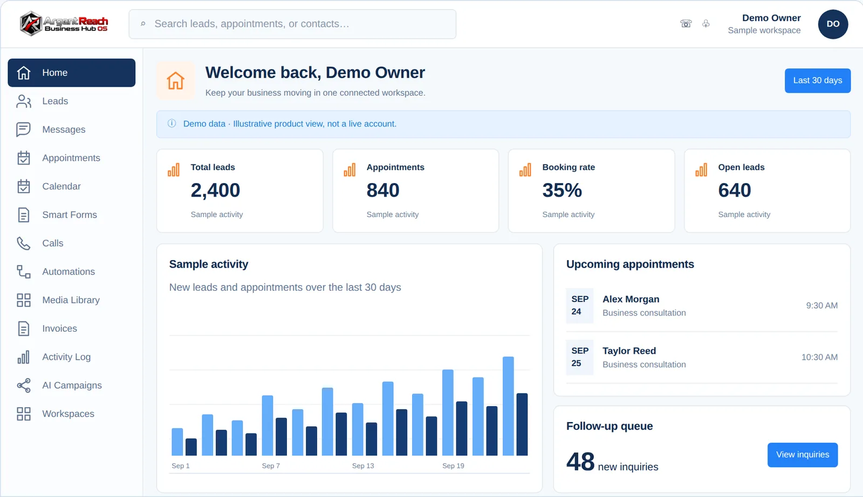Click the Calendar icon in sidebar
Viewport: 863px width, 497px height.
(24, 186)
